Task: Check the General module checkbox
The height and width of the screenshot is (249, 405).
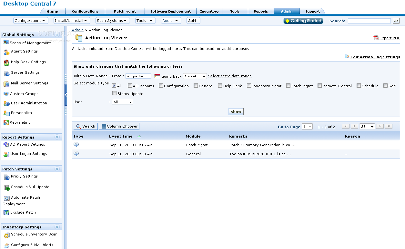Action: [x=196, y=86]
